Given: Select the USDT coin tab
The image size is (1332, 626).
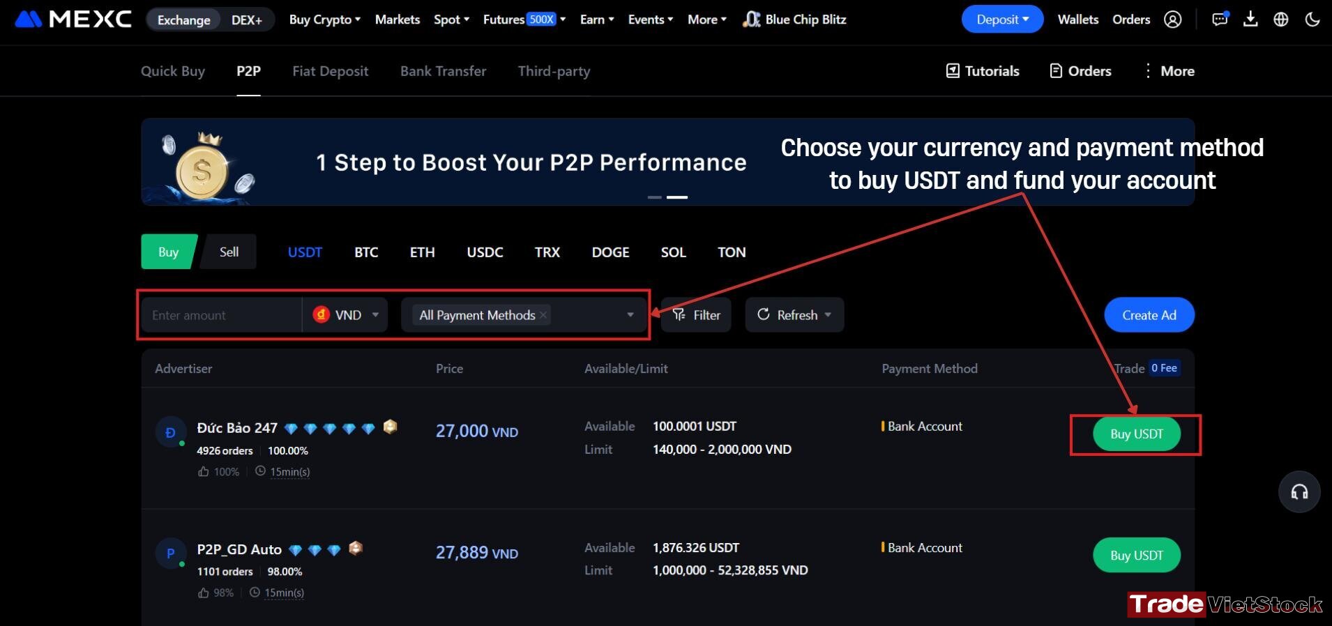Looking at the screenshot, I should pyautogui.click(x=305, y=252).
